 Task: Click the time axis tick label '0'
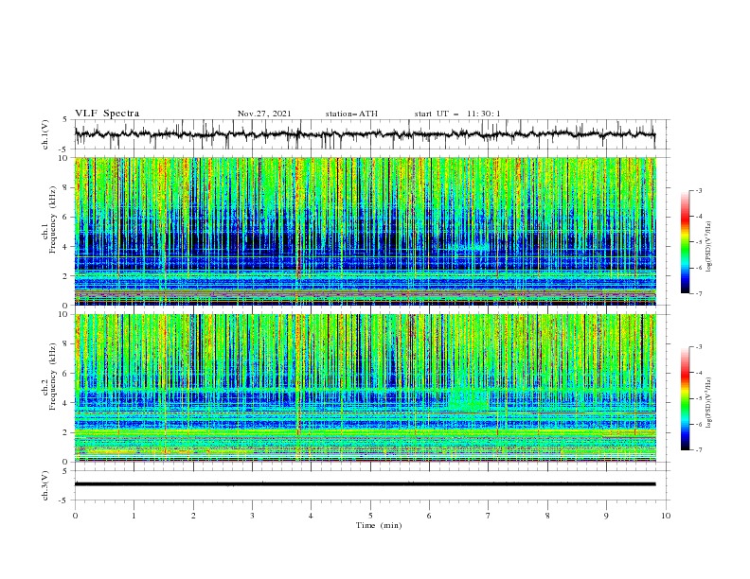(x=75, y=516)
